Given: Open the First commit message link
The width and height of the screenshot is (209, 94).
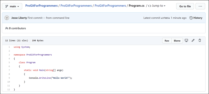Looking at the screenshot, I should click(49, 18).
